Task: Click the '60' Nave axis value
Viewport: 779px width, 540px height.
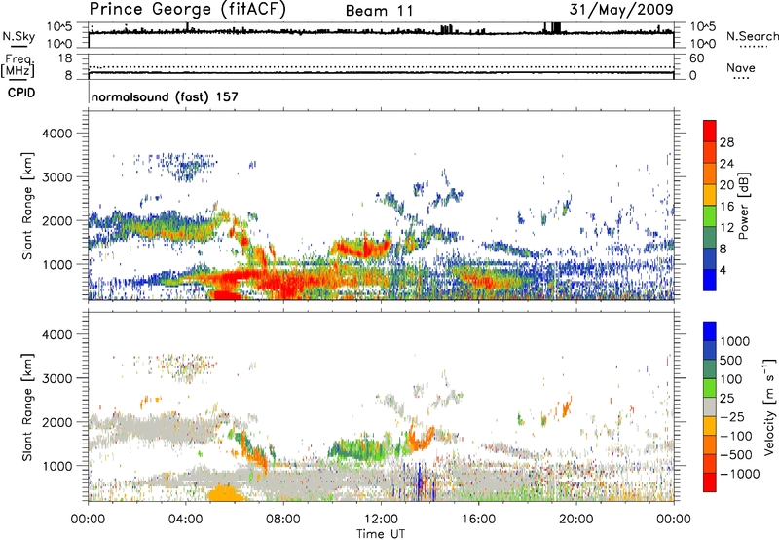Action: pos(696,58)
